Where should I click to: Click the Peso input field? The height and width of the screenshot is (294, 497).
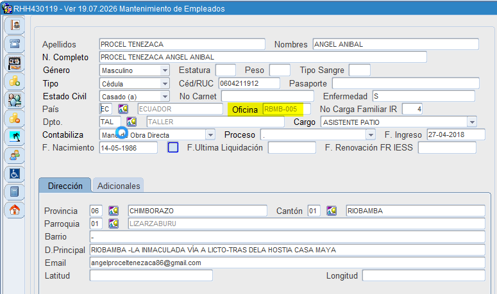click(280, 70)
